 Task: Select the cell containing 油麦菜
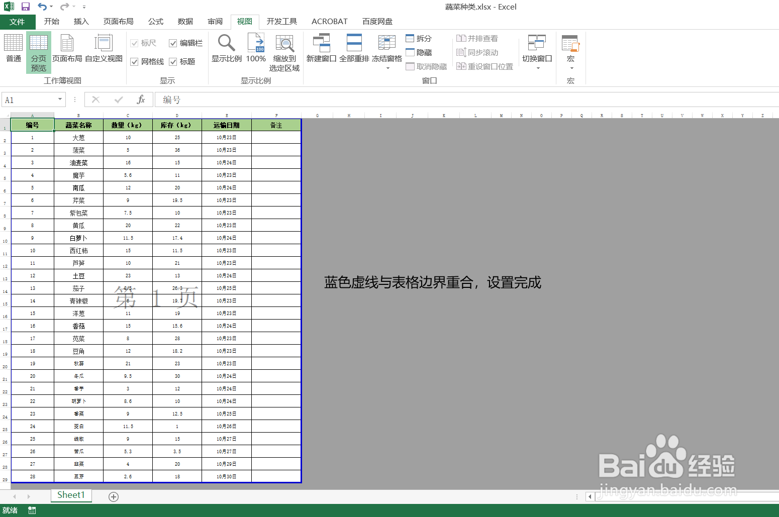click(x=78, y=163)
